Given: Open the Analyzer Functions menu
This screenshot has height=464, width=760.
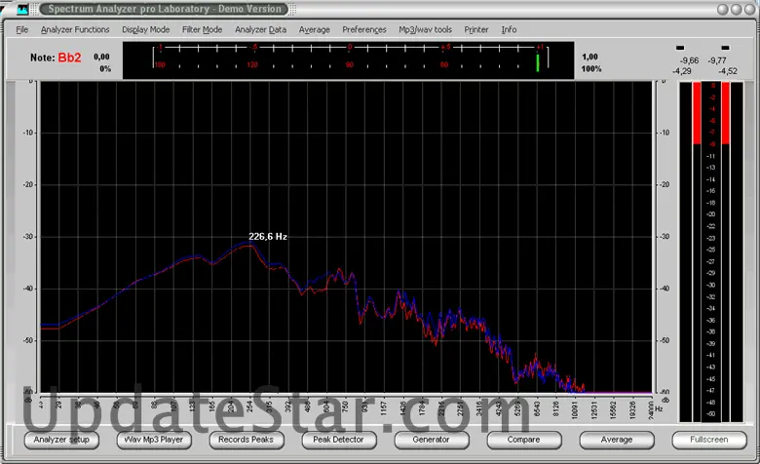Looking at the screenshot, I should [75, 30].
